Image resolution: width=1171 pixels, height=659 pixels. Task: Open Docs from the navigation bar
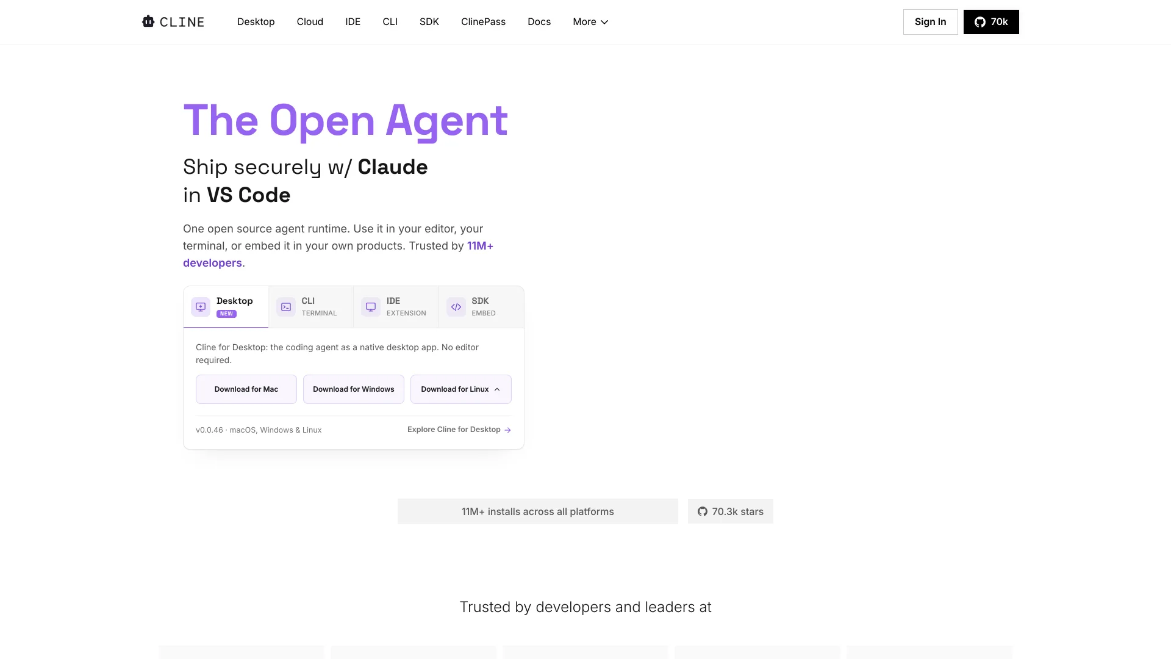[x=539, y=22]
